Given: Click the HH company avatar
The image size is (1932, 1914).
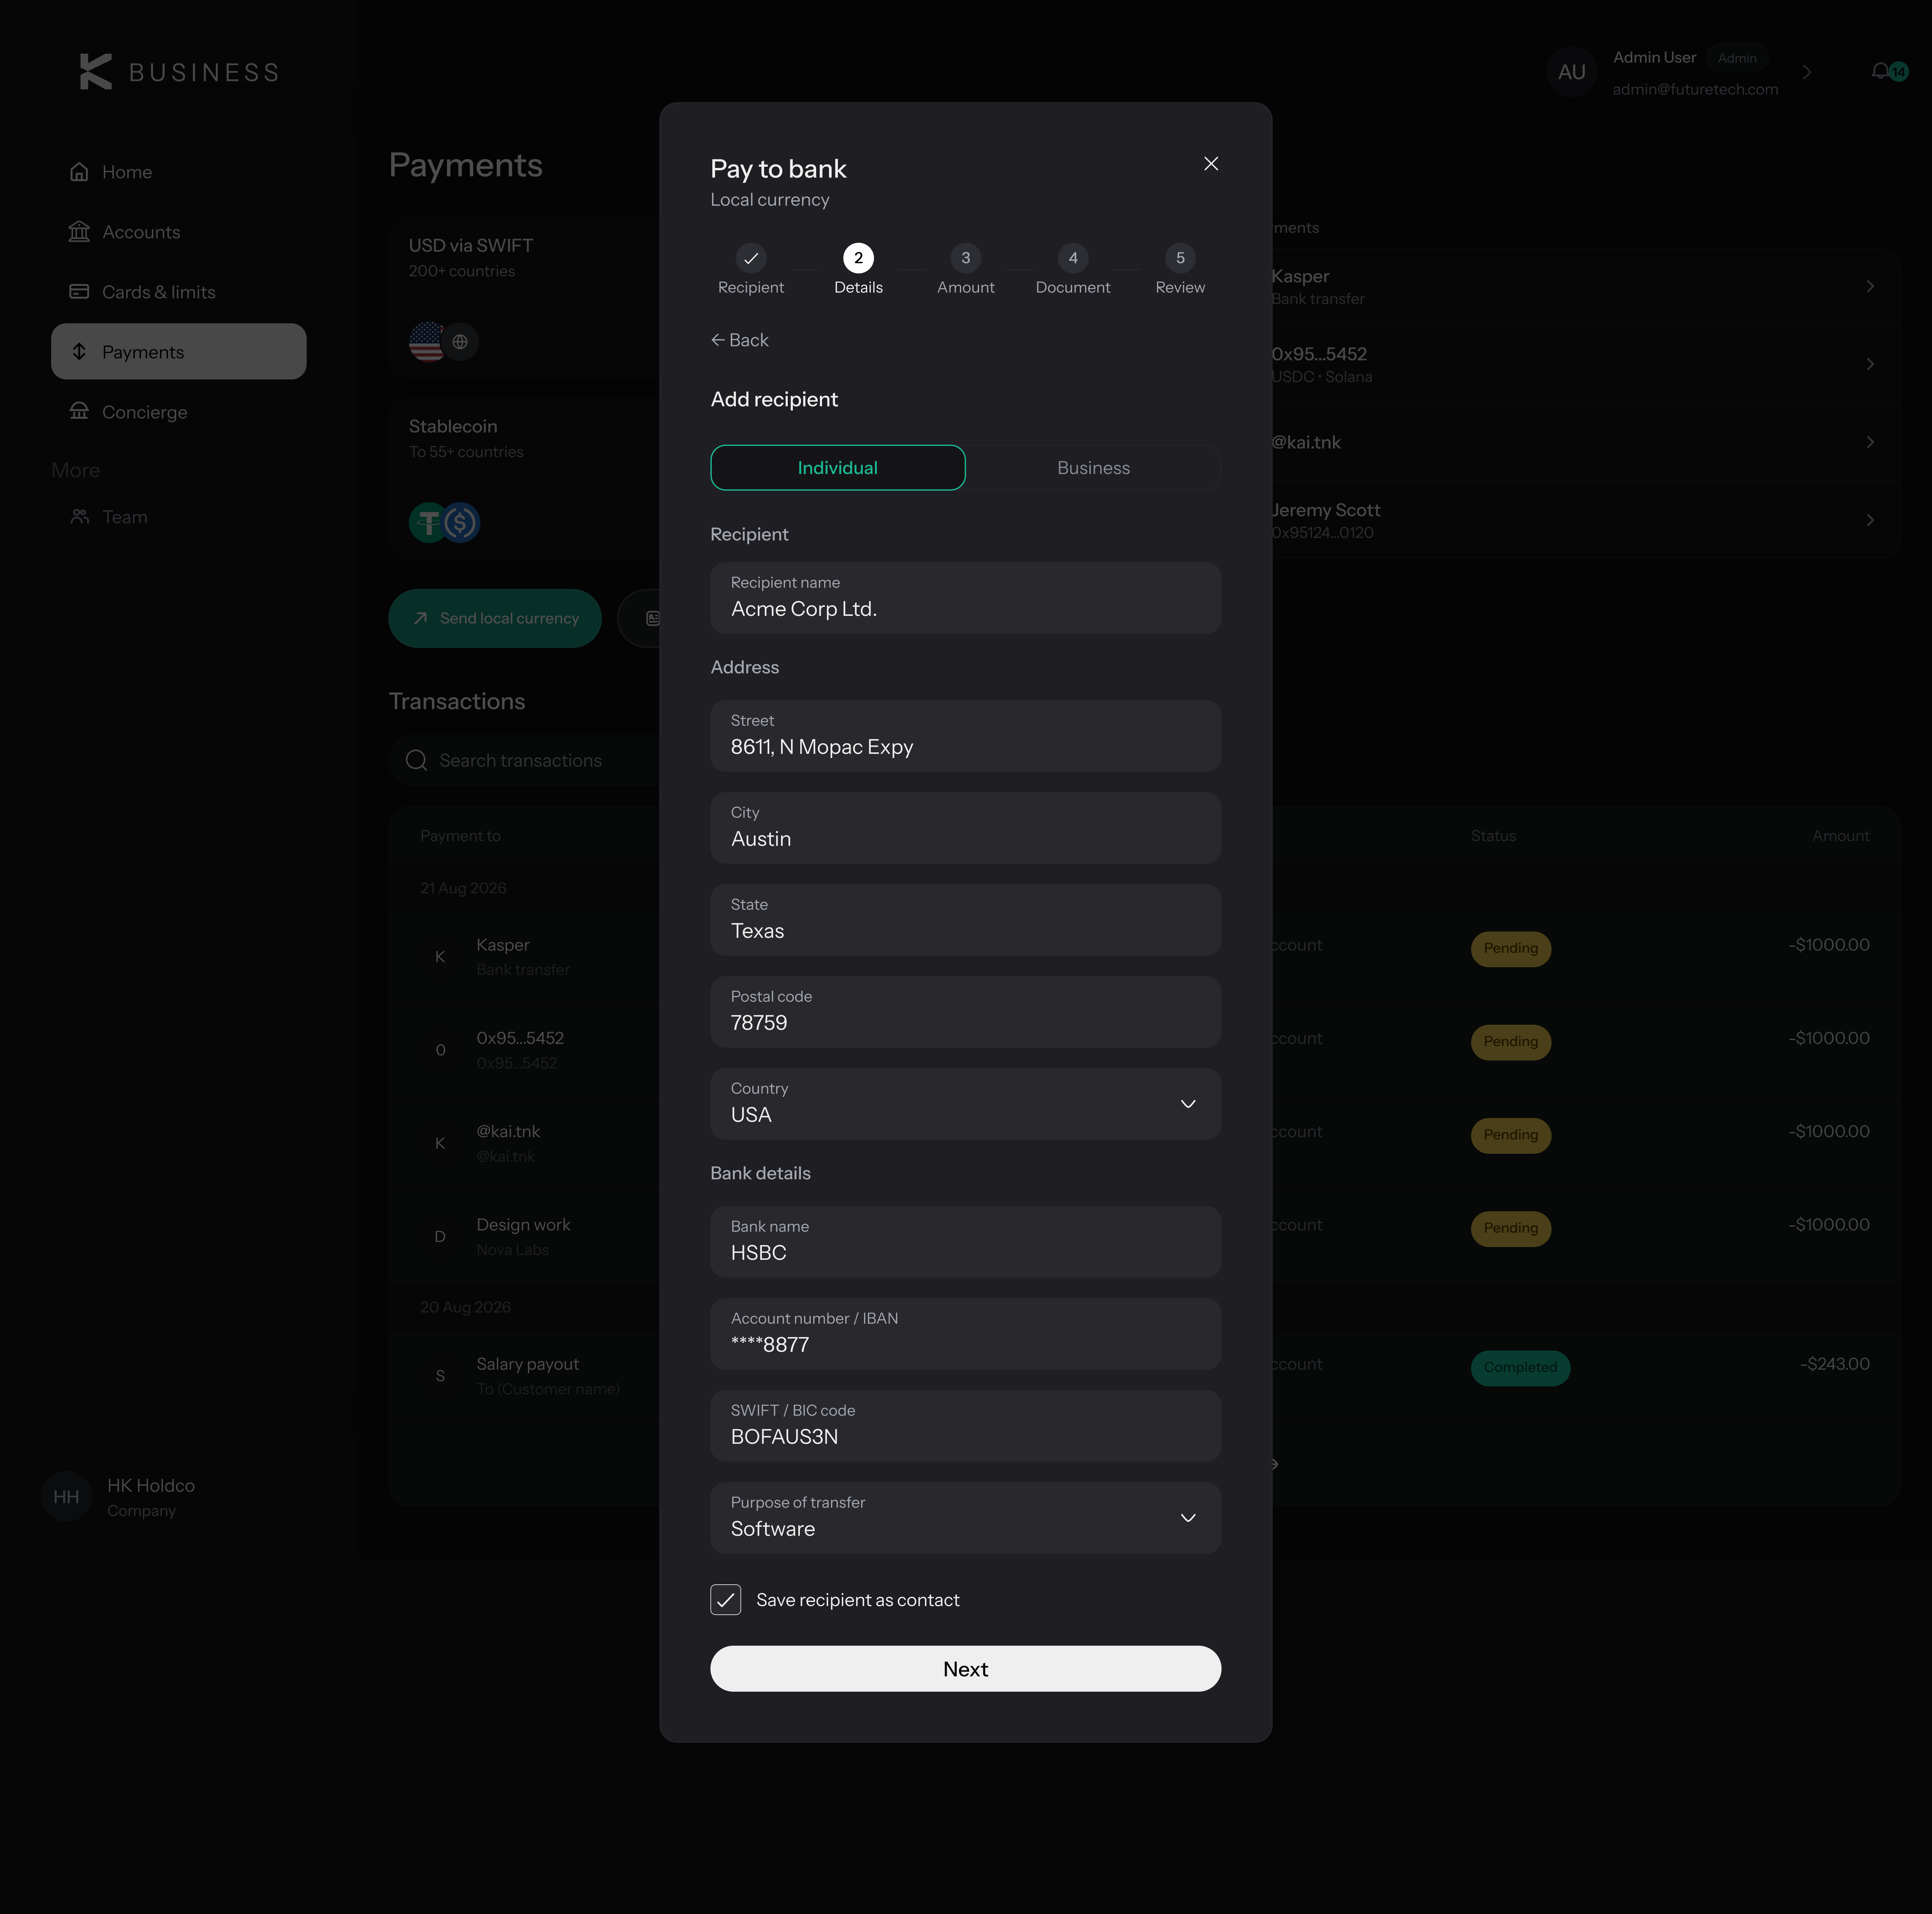Looking at the screenshot, I should [66, 1497].
